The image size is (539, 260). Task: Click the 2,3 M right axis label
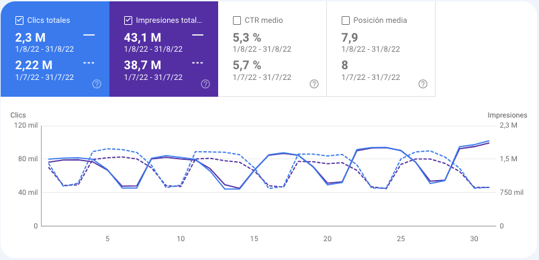(x=509, y=125)
